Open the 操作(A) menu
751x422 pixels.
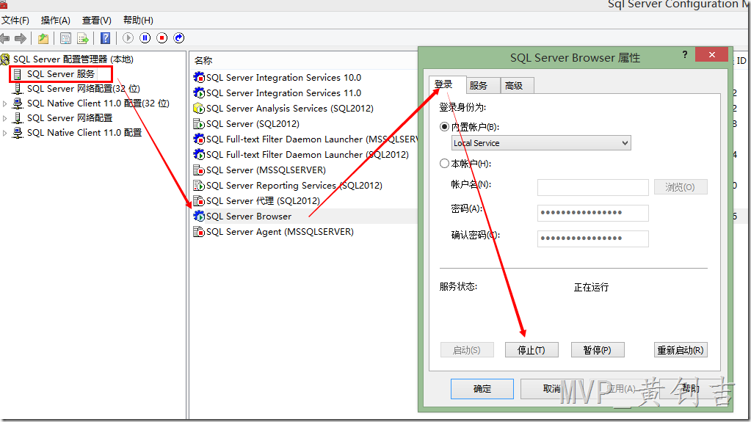56,21
